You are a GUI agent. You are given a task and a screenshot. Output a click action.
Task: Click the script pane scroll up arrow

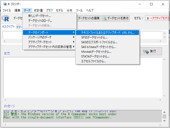164,33
